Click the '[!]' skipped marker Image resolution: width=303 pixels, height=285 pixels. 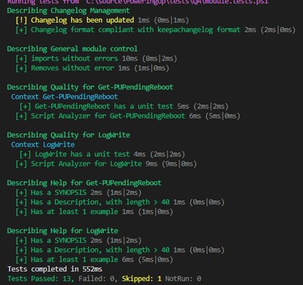[21, 20]
